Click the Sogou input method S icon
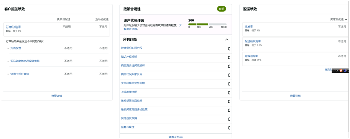This screenshot has width=350, height=139. (x=341, y=70)
